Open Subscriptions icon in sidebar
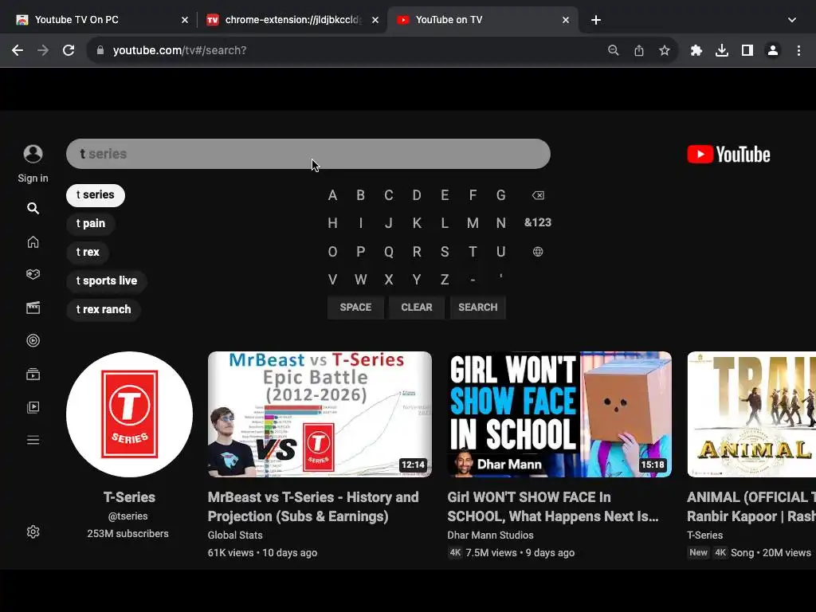The height and width of the screenshot is (612, 816). 33,375
